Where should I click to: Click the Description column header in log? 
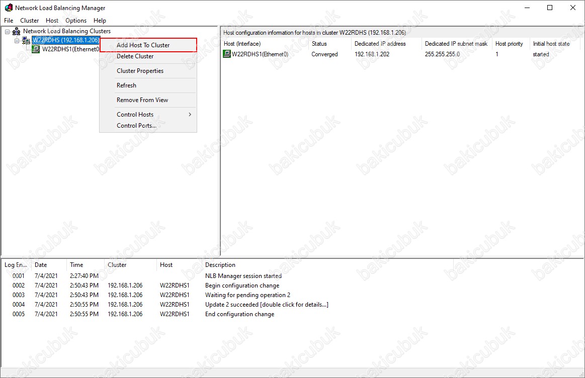220,265
